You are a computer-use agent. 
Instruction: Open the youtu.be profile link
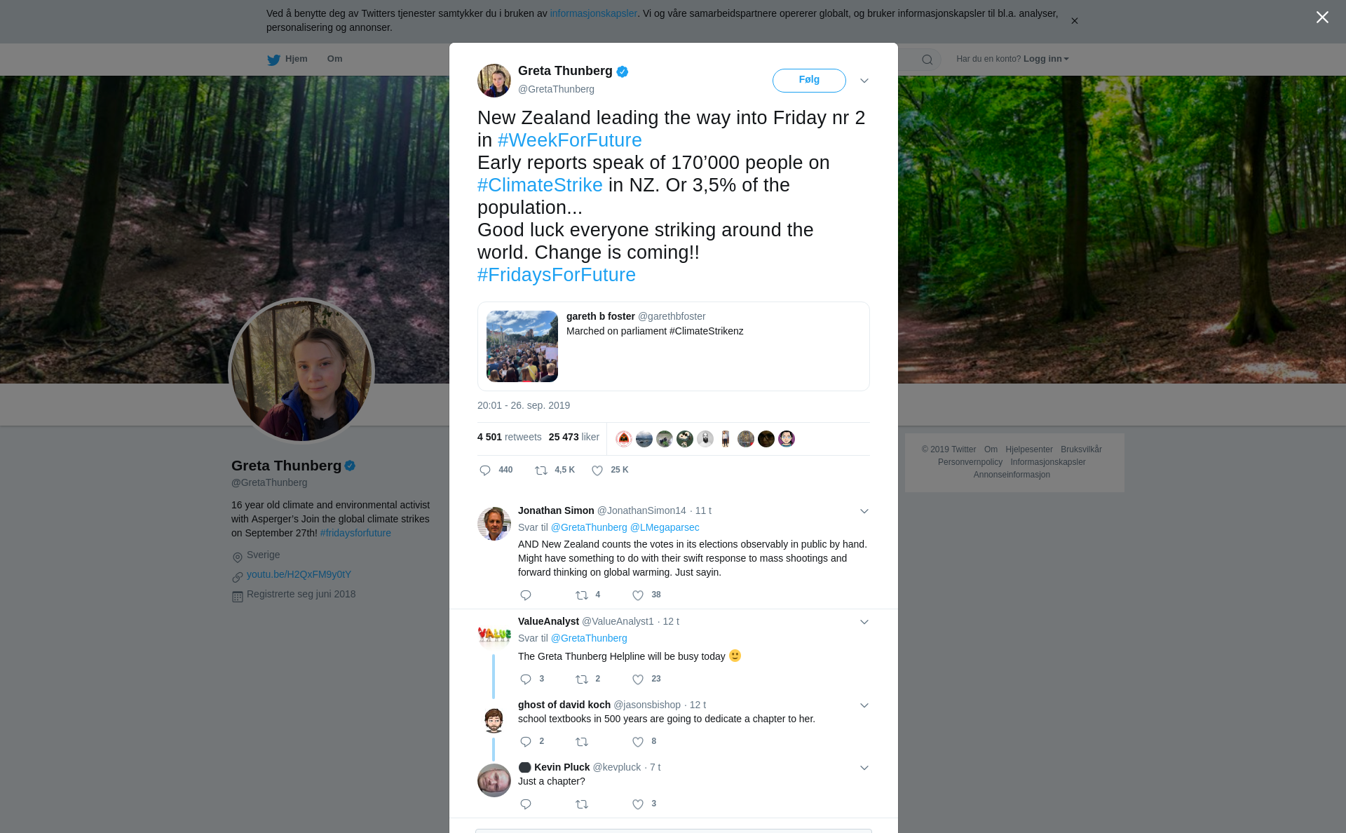tap(299, 574)
